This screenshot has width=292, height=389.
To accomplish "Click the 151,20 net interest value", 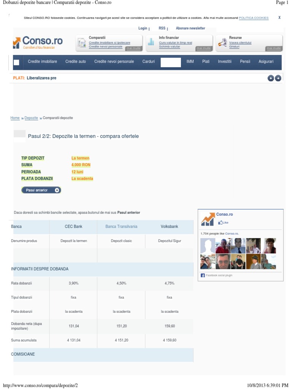I will pyautogui.click(x=121, y=326).
